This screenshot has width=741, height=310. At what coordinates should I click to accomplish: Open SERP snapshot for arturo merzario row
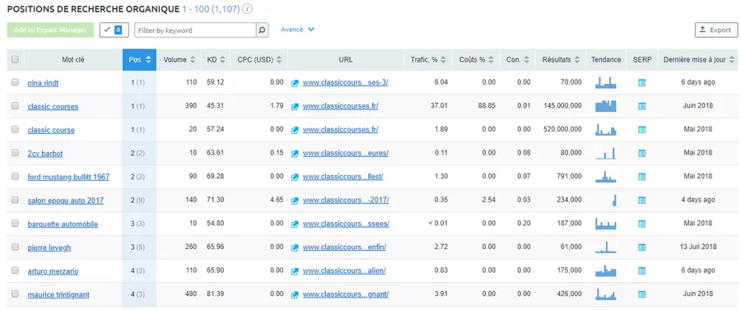pyautogui.click(x=641, y=271)
